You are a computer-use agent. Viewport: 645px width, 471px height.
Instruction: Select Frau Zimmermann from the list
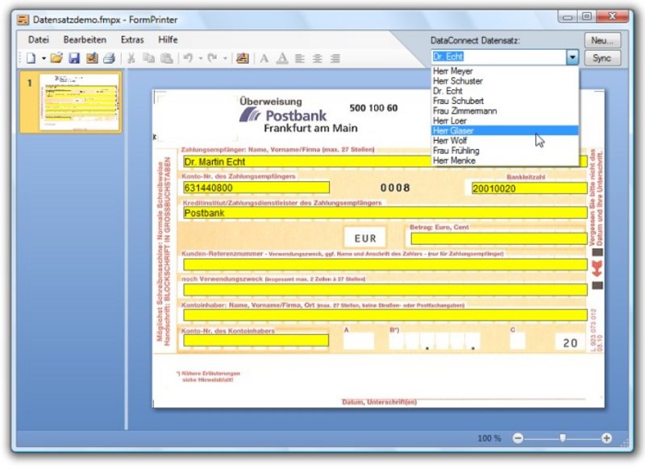point(505,111)
